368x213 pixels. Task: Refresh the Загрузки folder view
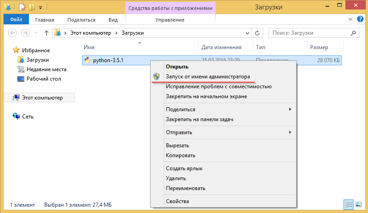[257, 33]
